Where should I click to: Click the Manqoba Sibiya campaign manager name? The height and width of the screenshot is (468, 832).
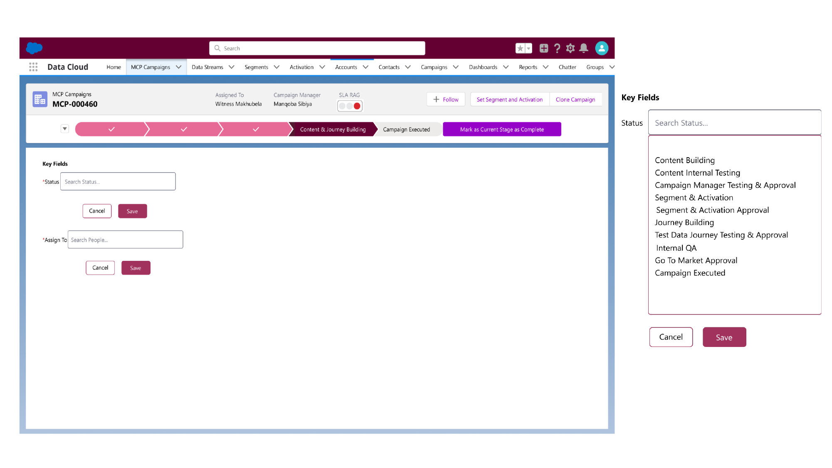(x=292, y=104)
